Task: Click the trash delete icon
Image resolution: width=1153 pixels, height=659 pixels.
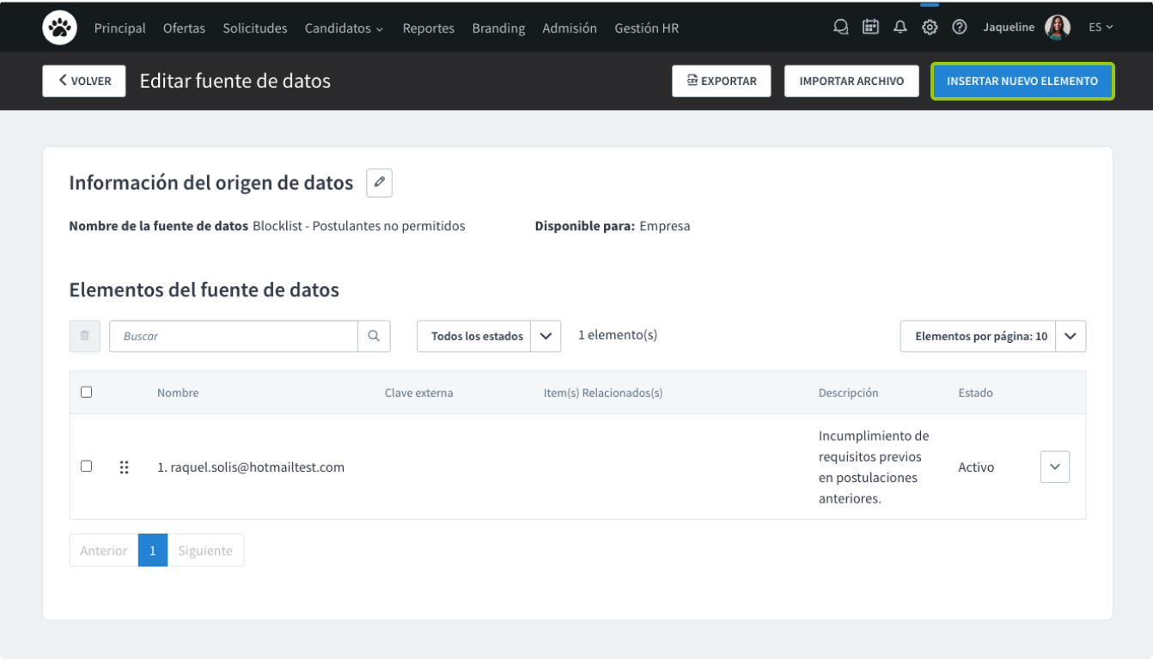Action: (84, 336)
